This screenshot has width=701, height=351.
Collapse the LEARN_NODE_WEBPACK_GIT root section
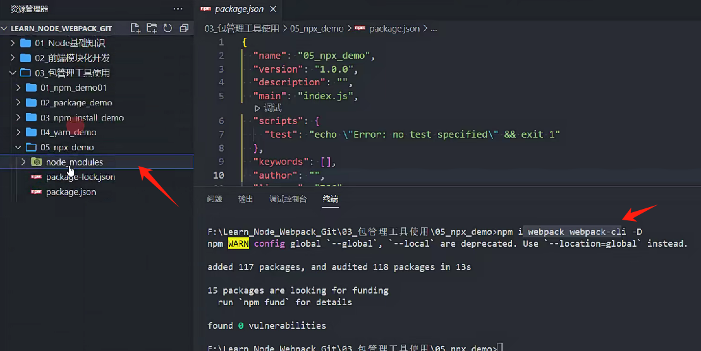click(x=5, y=28)
